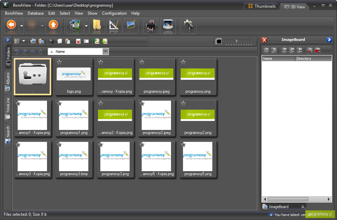Expand dropdown beside import photos icon

(x=86, y=26)
